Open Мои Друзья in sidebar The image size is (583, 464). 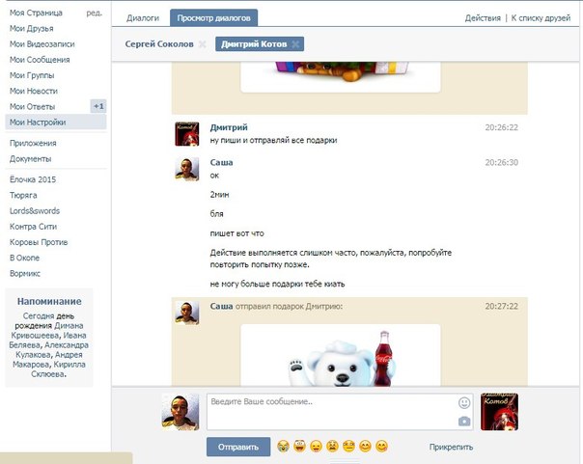pos(32,28)
